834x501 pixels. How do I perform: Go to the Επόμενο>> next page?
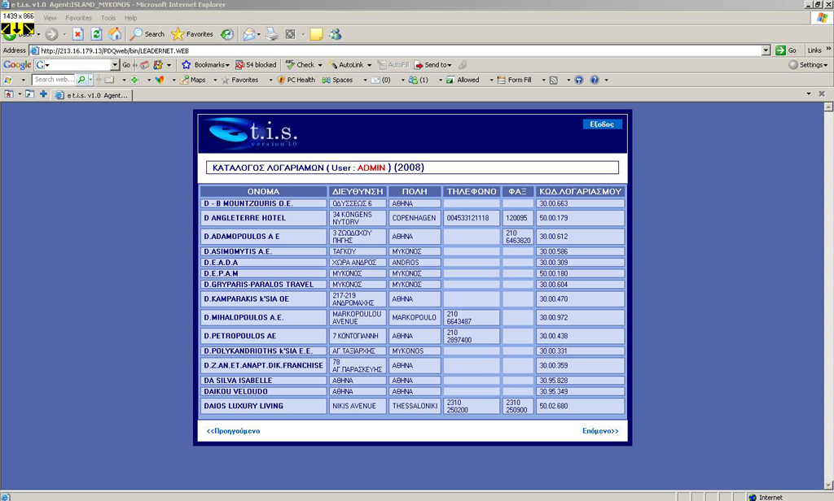tap(600, 431)
